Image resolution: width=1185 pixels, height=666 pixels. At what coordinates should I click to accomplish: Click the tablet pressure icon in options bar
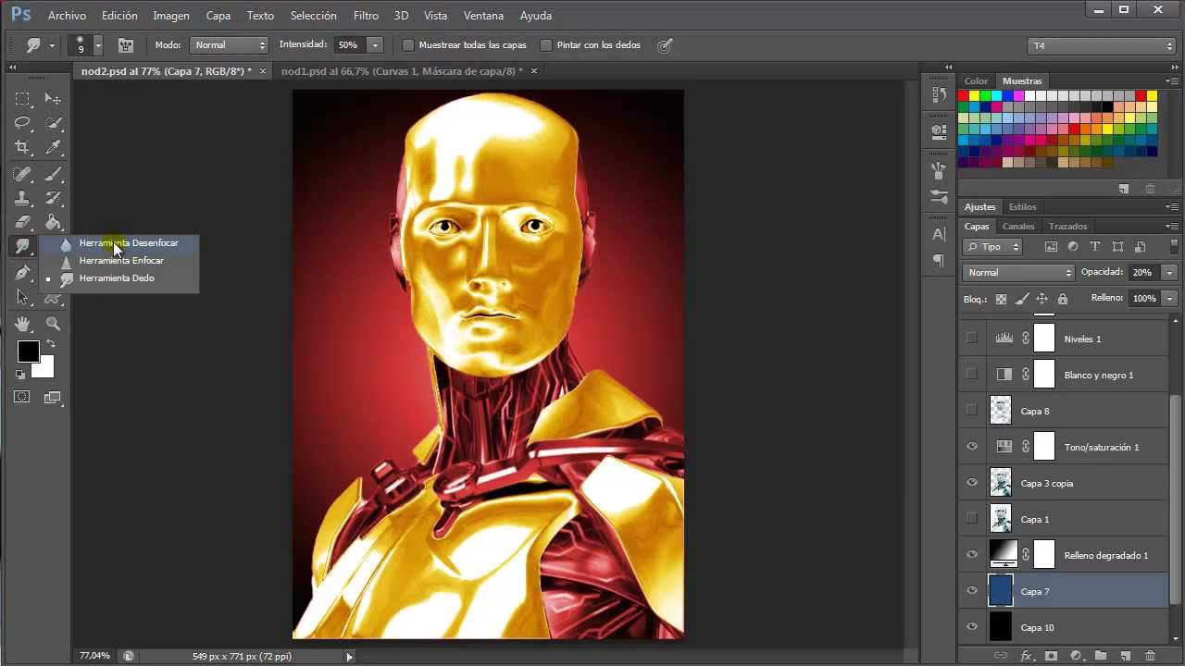coord(664,45)
